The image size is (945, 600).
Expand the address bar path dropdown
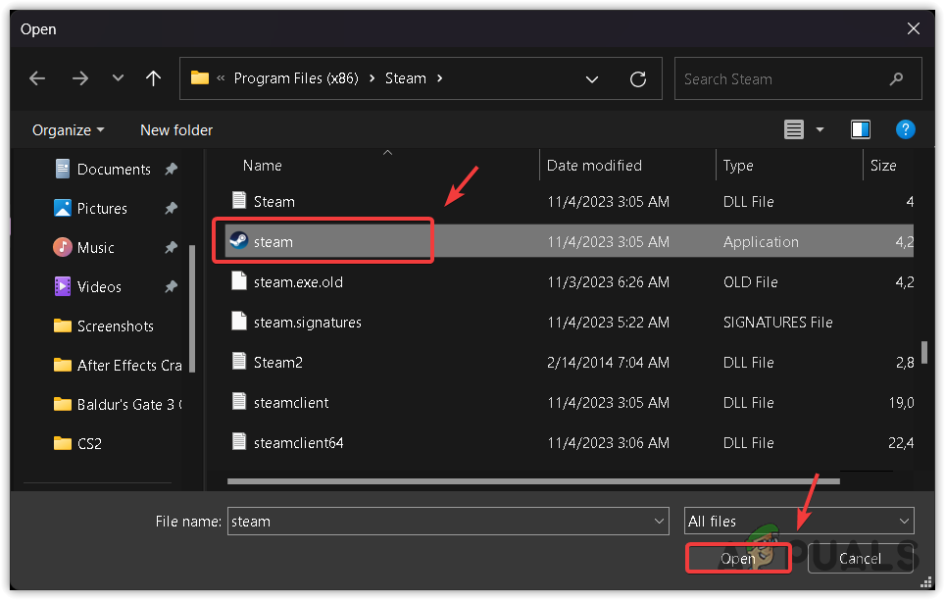tap(592, 78)
